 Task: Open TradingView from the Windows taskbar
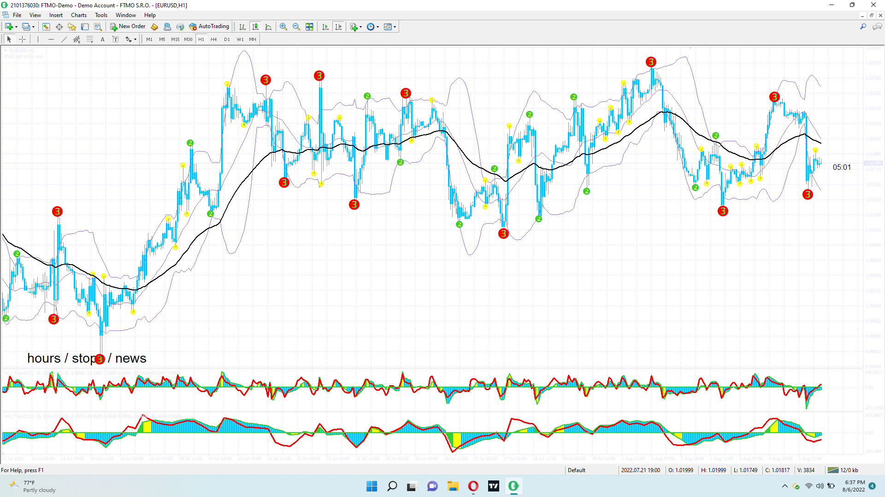pyautogui.click(x=493, y=486)
